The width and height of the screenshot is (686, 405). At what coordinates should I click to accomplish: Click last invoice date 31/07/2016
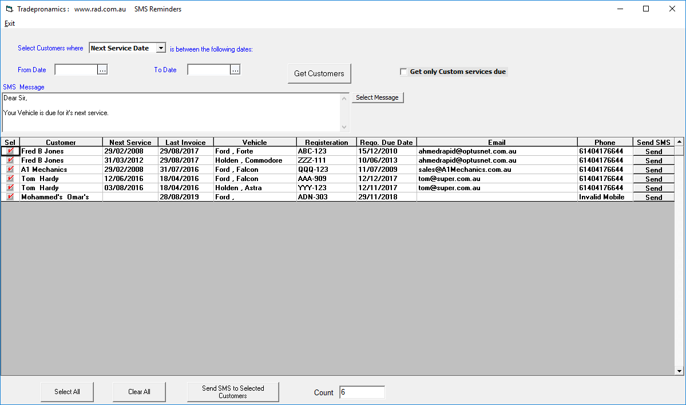click(x=185, y=170)
